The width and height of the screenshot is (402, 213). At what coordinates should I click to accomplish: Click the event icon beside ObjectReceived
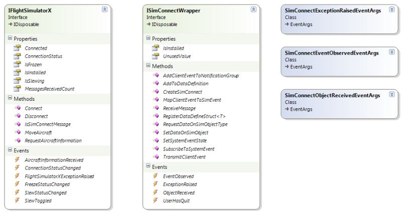click(x=155, y=192)
